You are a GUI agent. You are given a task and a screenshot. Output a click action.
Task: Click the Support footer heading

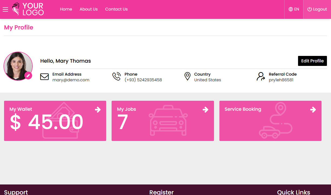tap(16, 192)
